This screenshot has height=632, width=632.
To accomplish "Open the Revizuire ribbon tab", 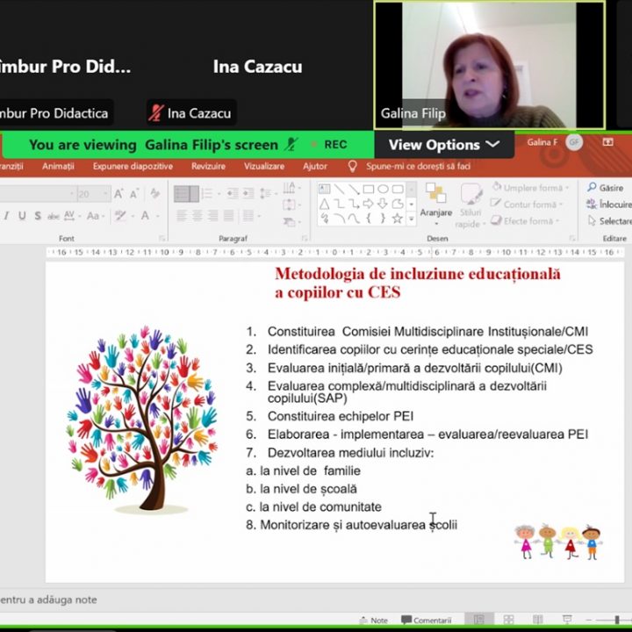I will [208, 166].
